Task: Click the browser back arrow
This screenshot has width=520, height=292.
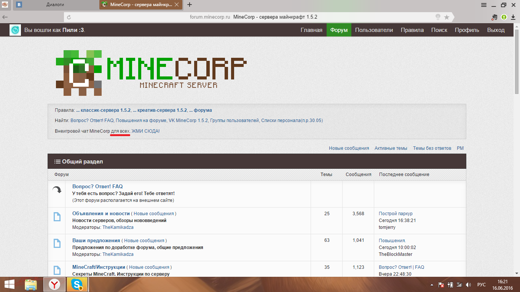Action: [5, 17]
